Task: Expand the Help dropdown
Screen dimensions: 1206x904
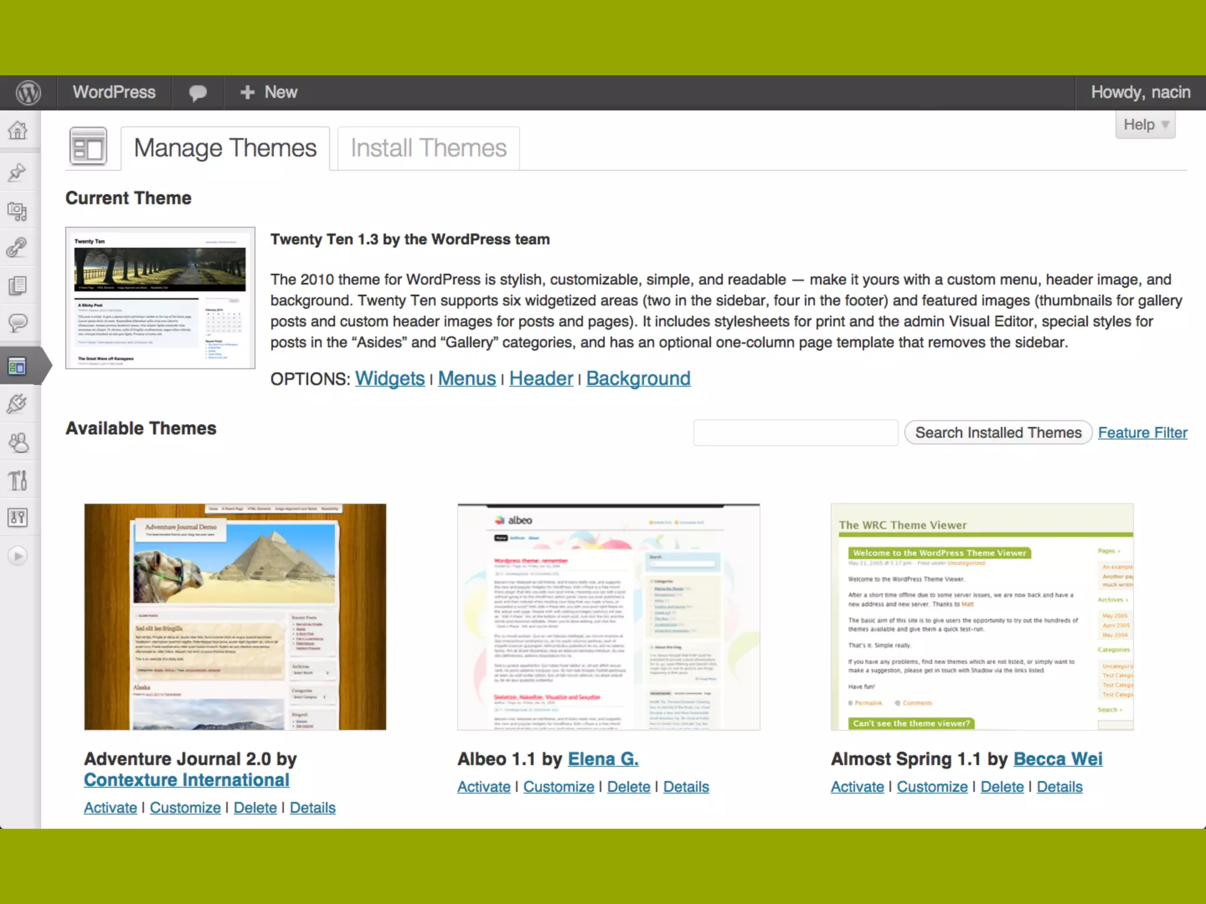Action: click(1145, 125)
